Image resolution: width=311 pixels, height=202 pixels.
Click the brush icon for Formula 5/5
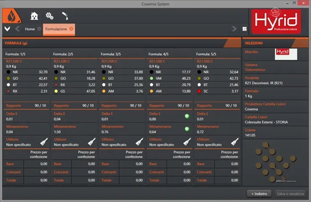point(235,142)
